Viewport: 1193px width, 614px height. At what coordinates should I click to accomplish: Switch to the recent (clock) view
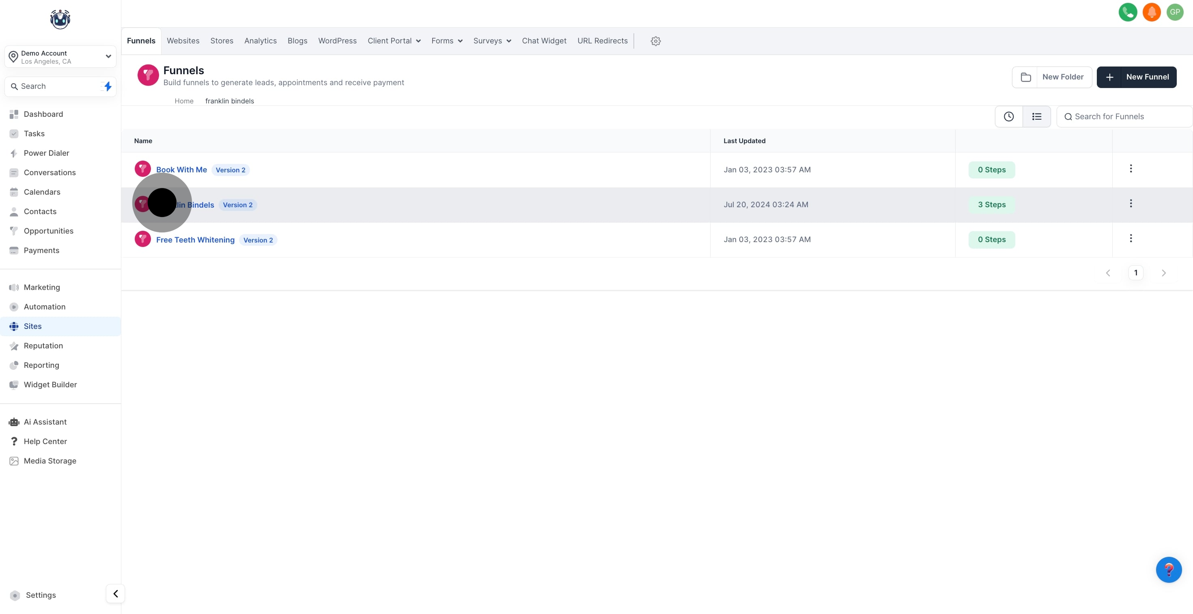[1009, 117]
